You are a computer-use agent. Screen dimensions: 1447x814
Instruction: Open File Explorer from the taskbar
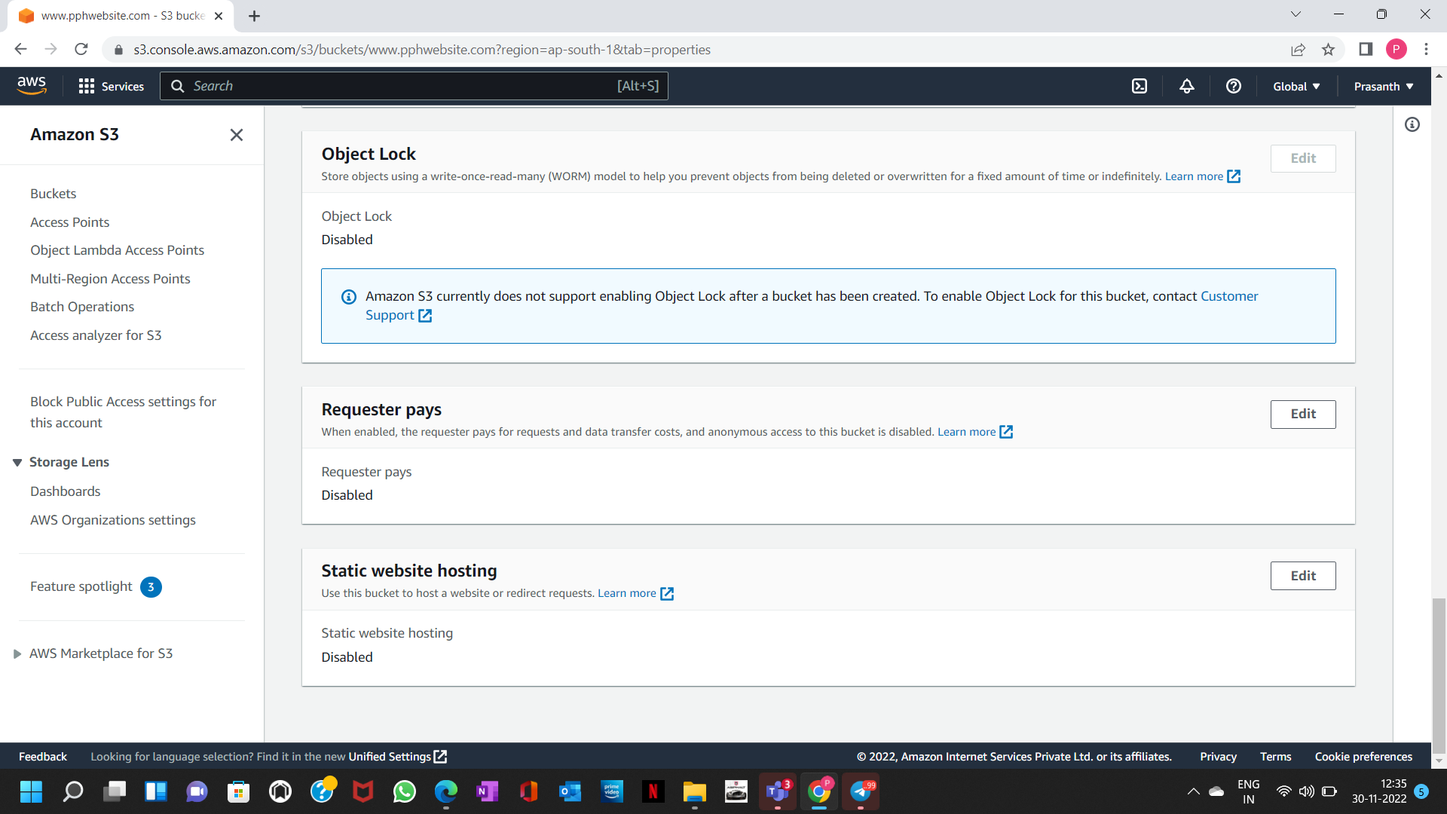click(x=695, y=791)
